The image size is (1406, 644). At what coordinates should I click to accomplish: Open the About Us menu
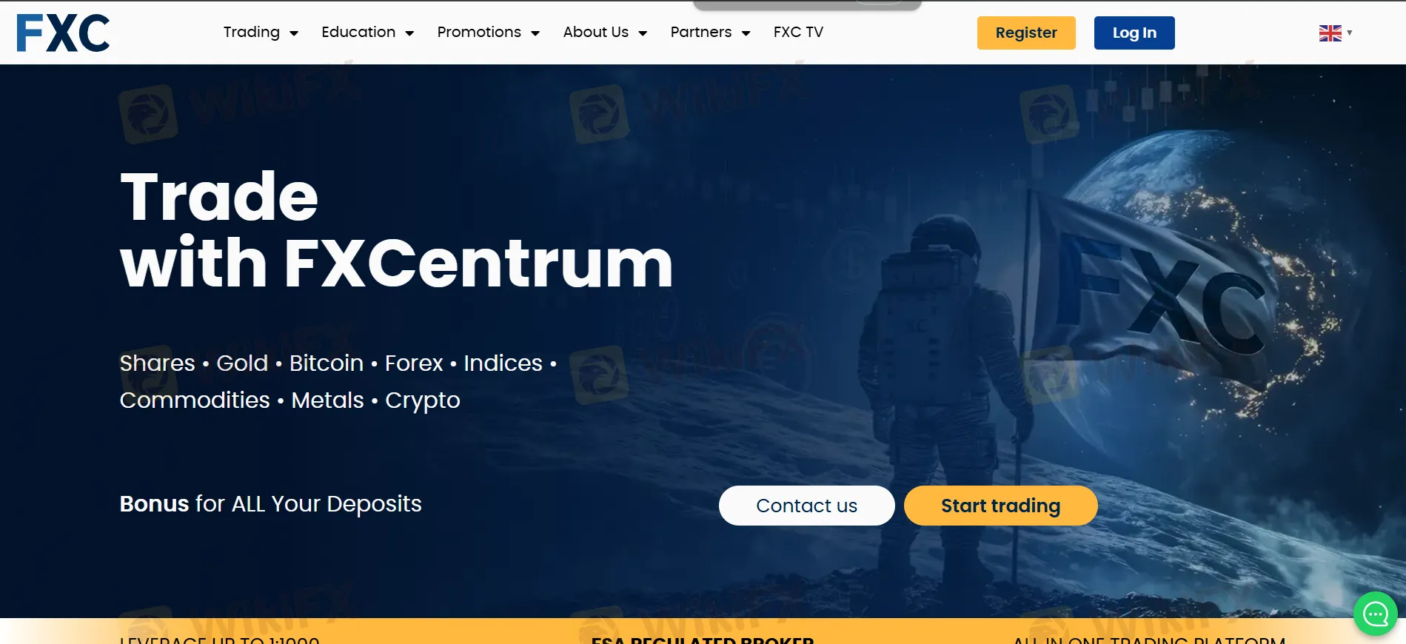(596, 33)
